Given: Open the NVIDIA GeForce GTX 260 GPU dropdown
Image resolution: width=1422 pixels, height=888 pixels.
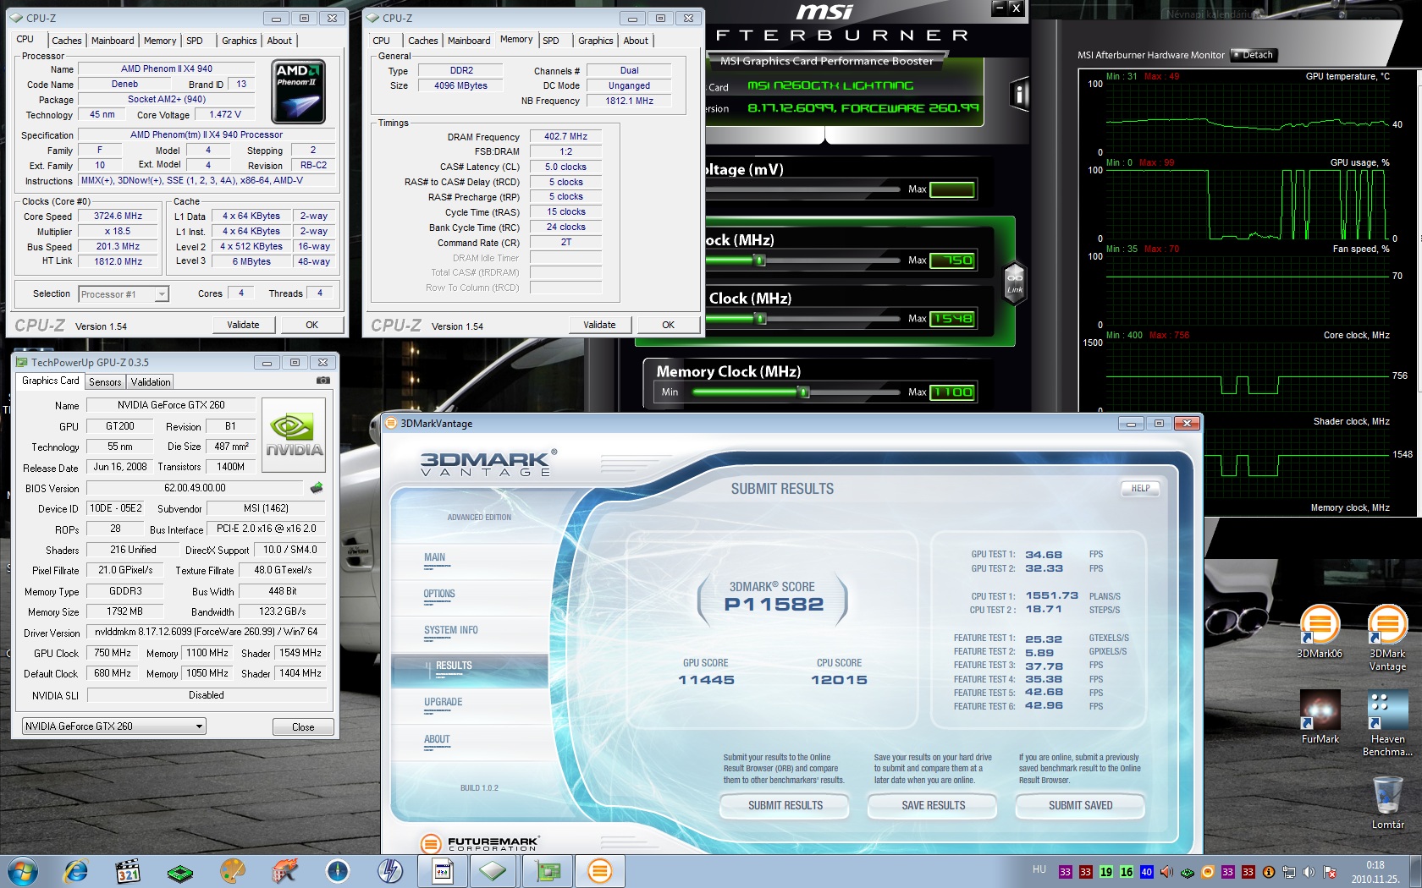Looking at the screenshot, I should (113, 726).
